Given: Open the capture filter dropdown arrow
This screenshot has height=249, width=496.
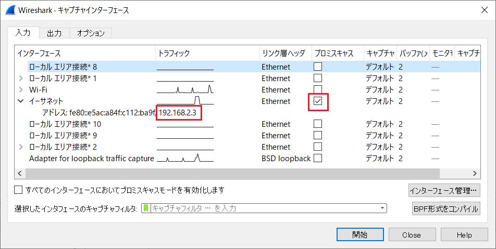Looking at the screenshot, I should point(382,208).
